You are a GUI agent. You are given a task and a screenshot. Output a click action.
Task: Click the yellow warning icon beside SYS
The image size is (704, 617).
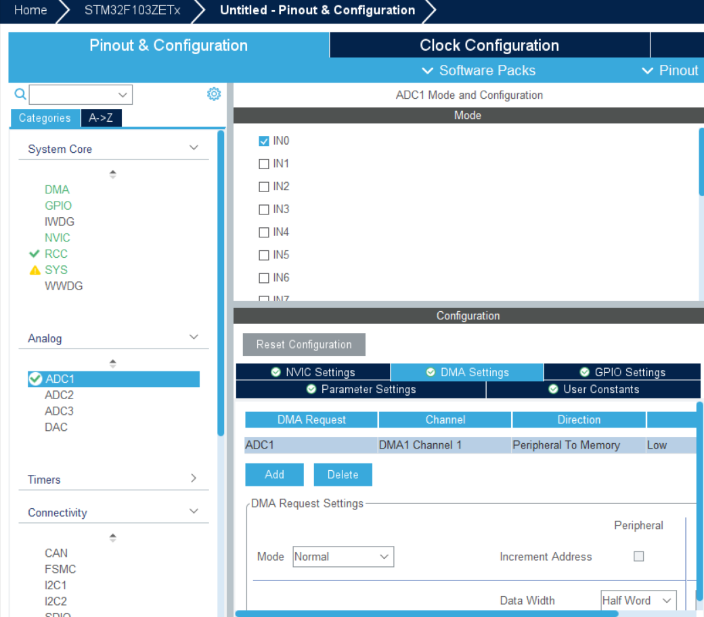pyautogui.click(x=35, y=270)
